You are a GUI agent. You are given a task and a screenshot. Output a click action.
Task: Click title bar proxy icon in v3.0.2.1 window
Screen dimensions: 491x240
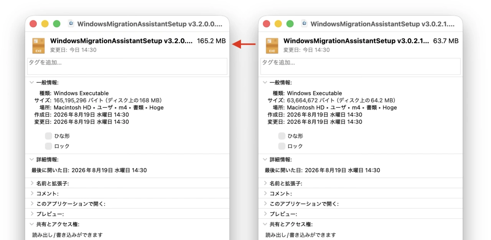click(304, 24)
